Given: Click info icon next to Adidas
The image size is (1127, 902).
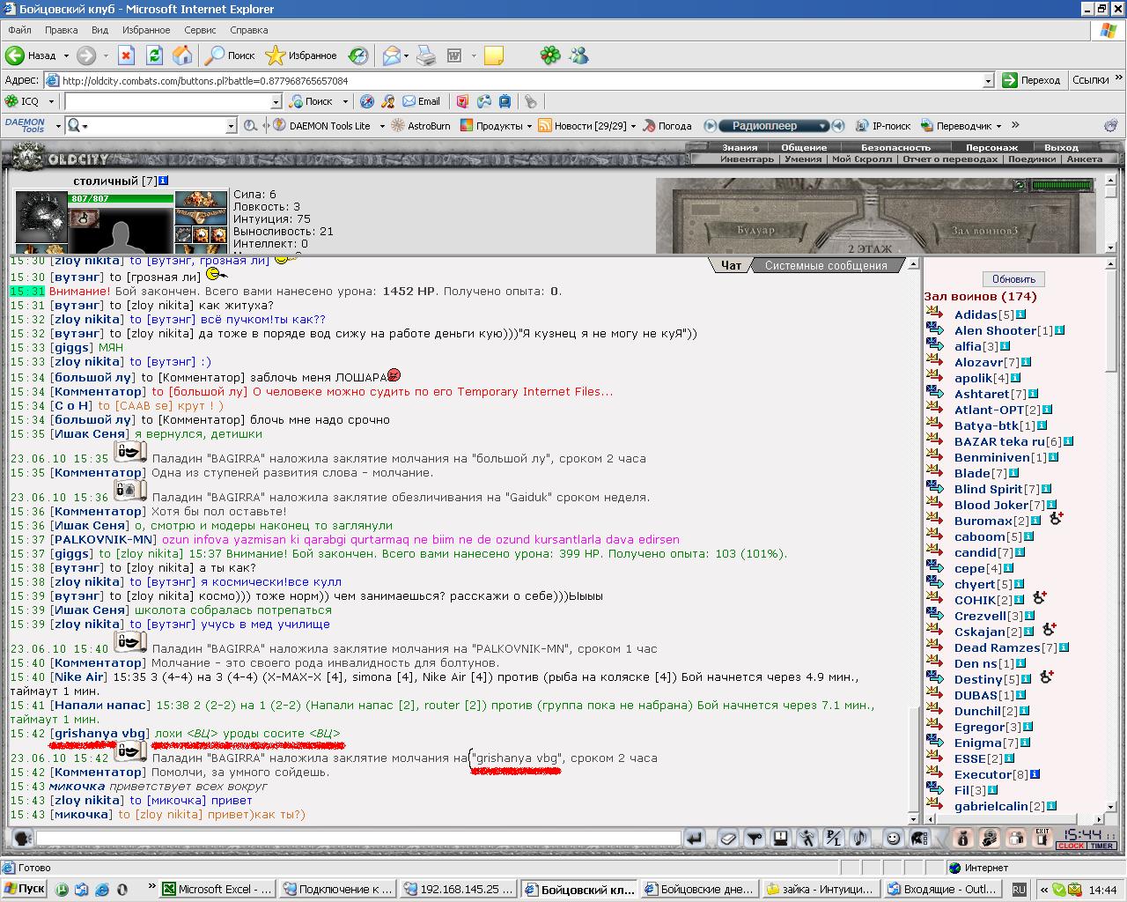Looking at the screenshot, I should click(1021, 314).
